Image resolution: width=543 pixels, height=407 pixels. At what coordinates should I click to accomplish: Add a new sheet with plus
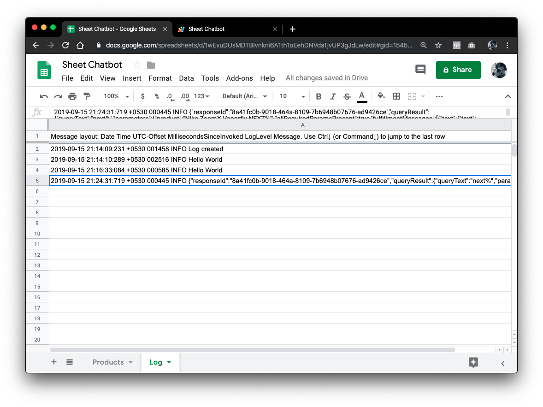click(53, 362)
